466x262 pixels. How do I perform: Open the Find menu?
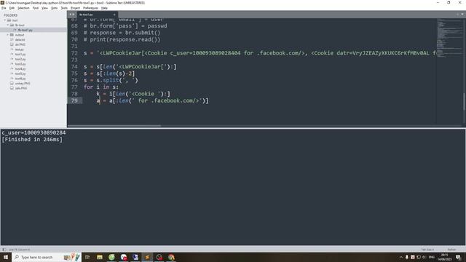point(36,8)
